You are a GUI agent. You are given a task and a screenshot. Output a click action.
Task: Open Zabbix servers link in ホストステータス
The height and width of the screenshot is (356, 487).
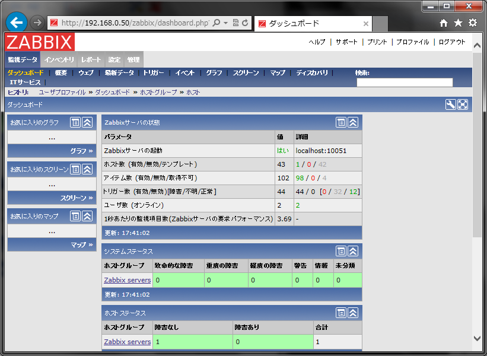(128, 342)
